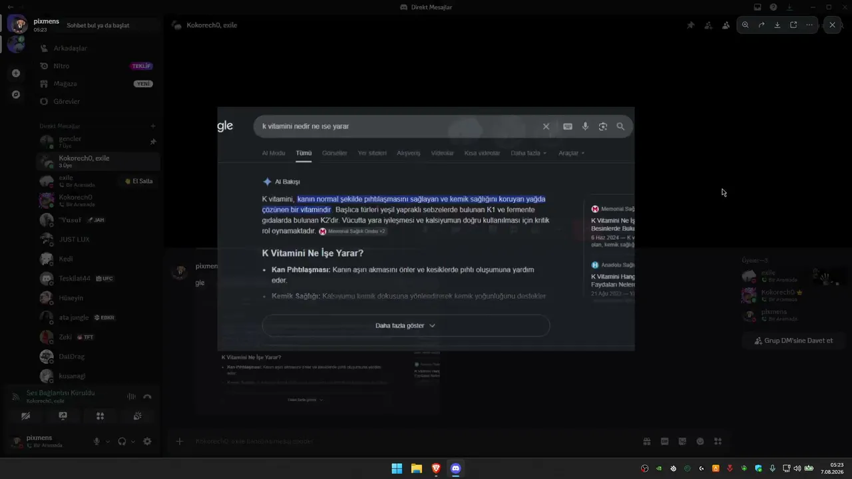
Task: Turn on camera in voice panel
Action: (x=25, y=416)
